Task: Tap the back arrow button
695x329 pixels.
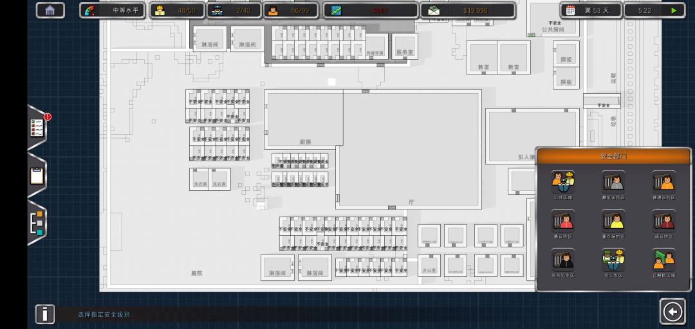Action: 672,312
